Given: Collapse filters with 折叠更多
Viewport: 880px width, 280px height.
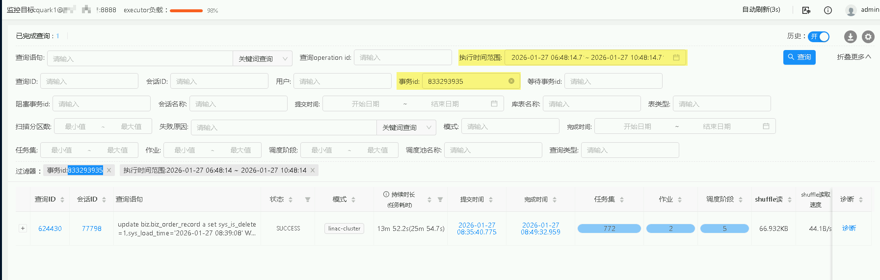Looking at the screenshot, I should pyautogui.click(x=854, y=57).
